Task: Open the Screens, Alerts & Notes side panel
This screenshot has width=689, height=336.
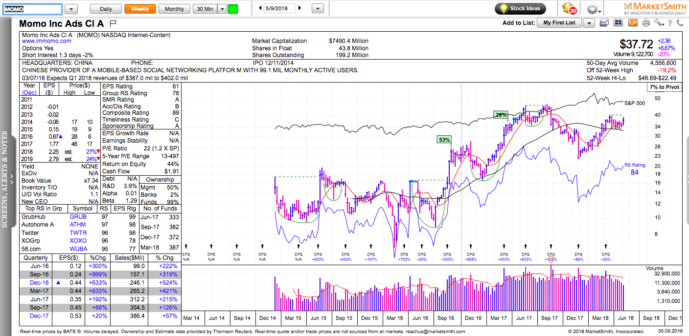Action: pyautogui.click(x=5, y=178)
